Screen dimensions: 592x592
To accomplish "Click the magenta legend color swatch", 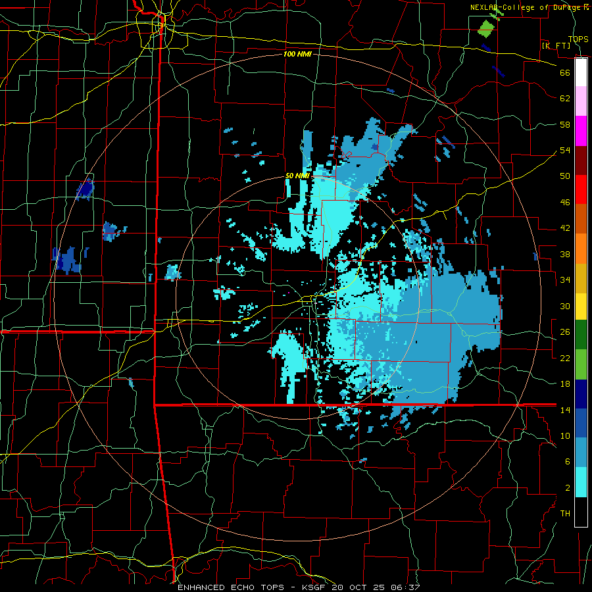I will coord(581,131).
